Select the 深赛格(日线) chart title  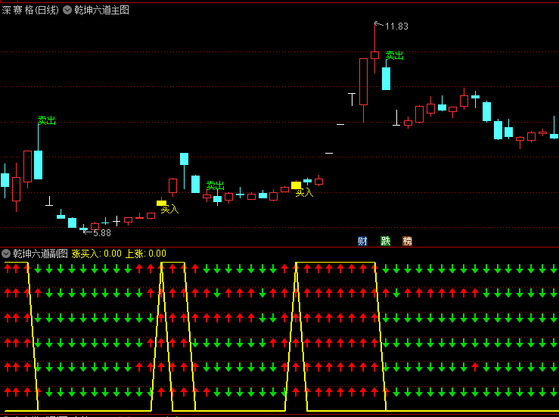click(x=30, y=10)
